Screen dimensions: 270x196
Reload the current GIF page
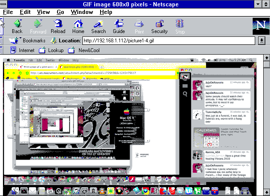tap(58, 26)
